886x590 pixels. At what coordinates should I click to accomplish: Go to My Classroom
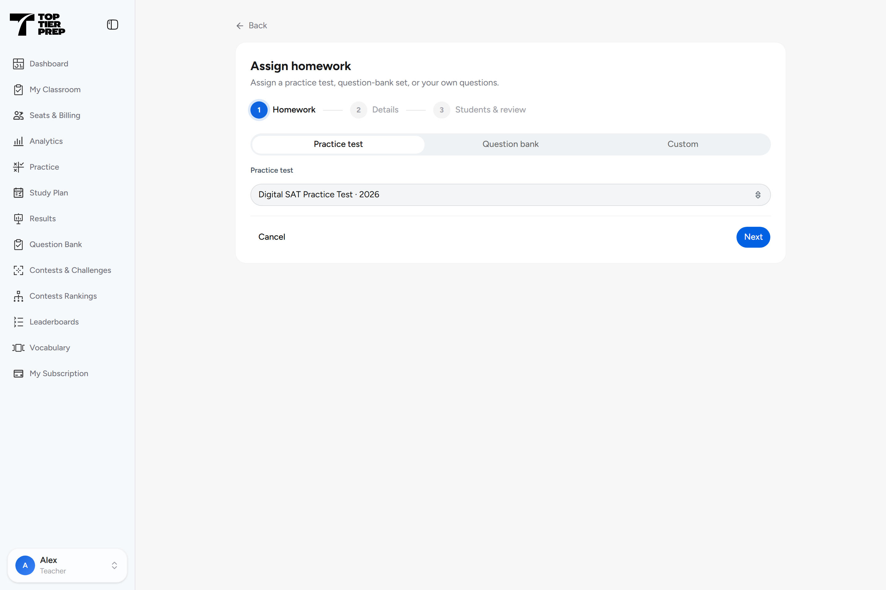(x=55, y=89)
